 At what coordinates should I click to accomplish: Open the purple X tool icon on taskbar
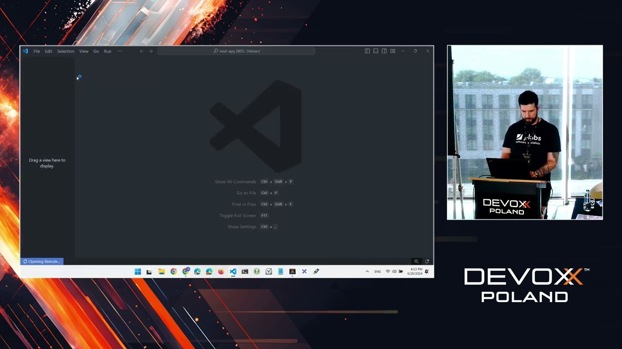pyautogui.click(x=304, y=271)
